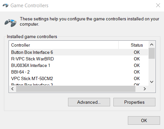Screen dimensions: 164x129
Task: Open the Advanced... settings
Action: point(89,102)
